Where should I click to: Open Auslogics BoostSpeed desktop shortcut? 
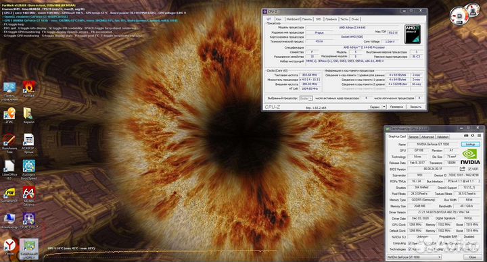coord(28,169)
